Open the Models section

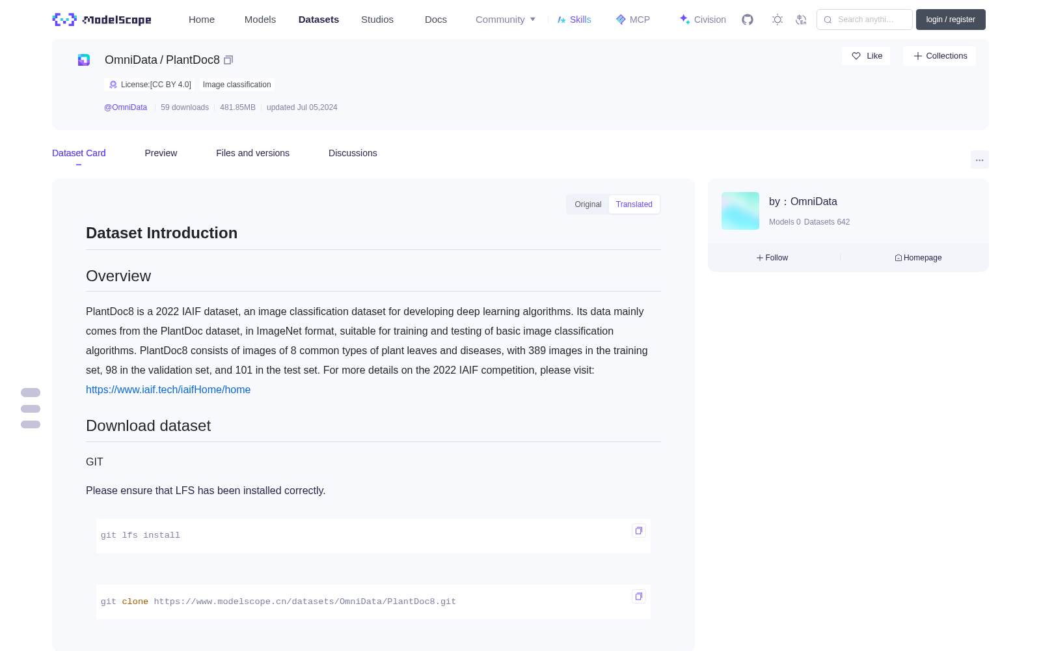260,20
